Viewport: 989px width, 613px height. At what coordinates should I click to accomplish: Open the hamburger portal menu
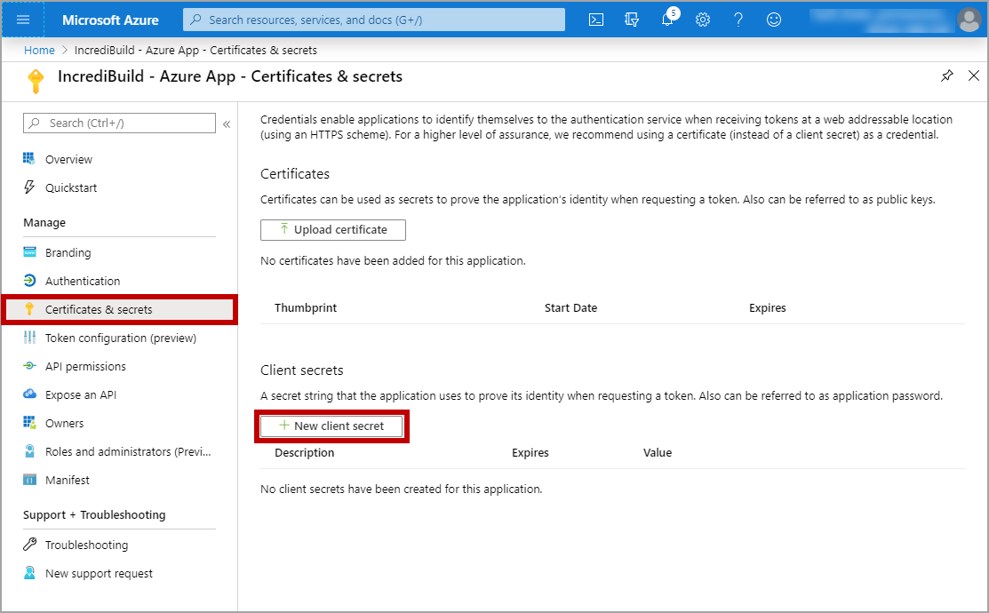pyautogui.click(x=23, y=20)
